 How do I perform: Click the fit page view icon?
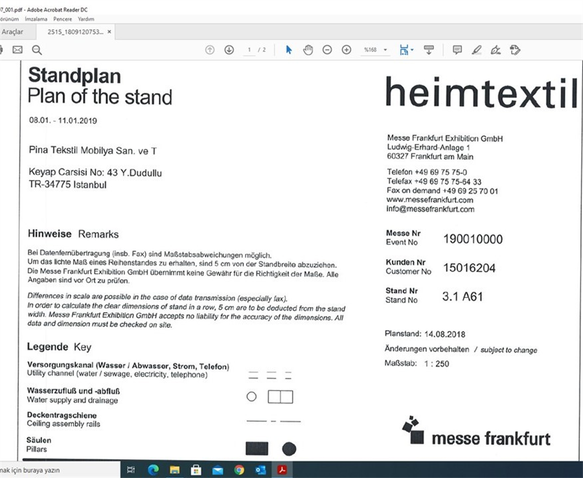pyautogui.click(x=404, y=50)
